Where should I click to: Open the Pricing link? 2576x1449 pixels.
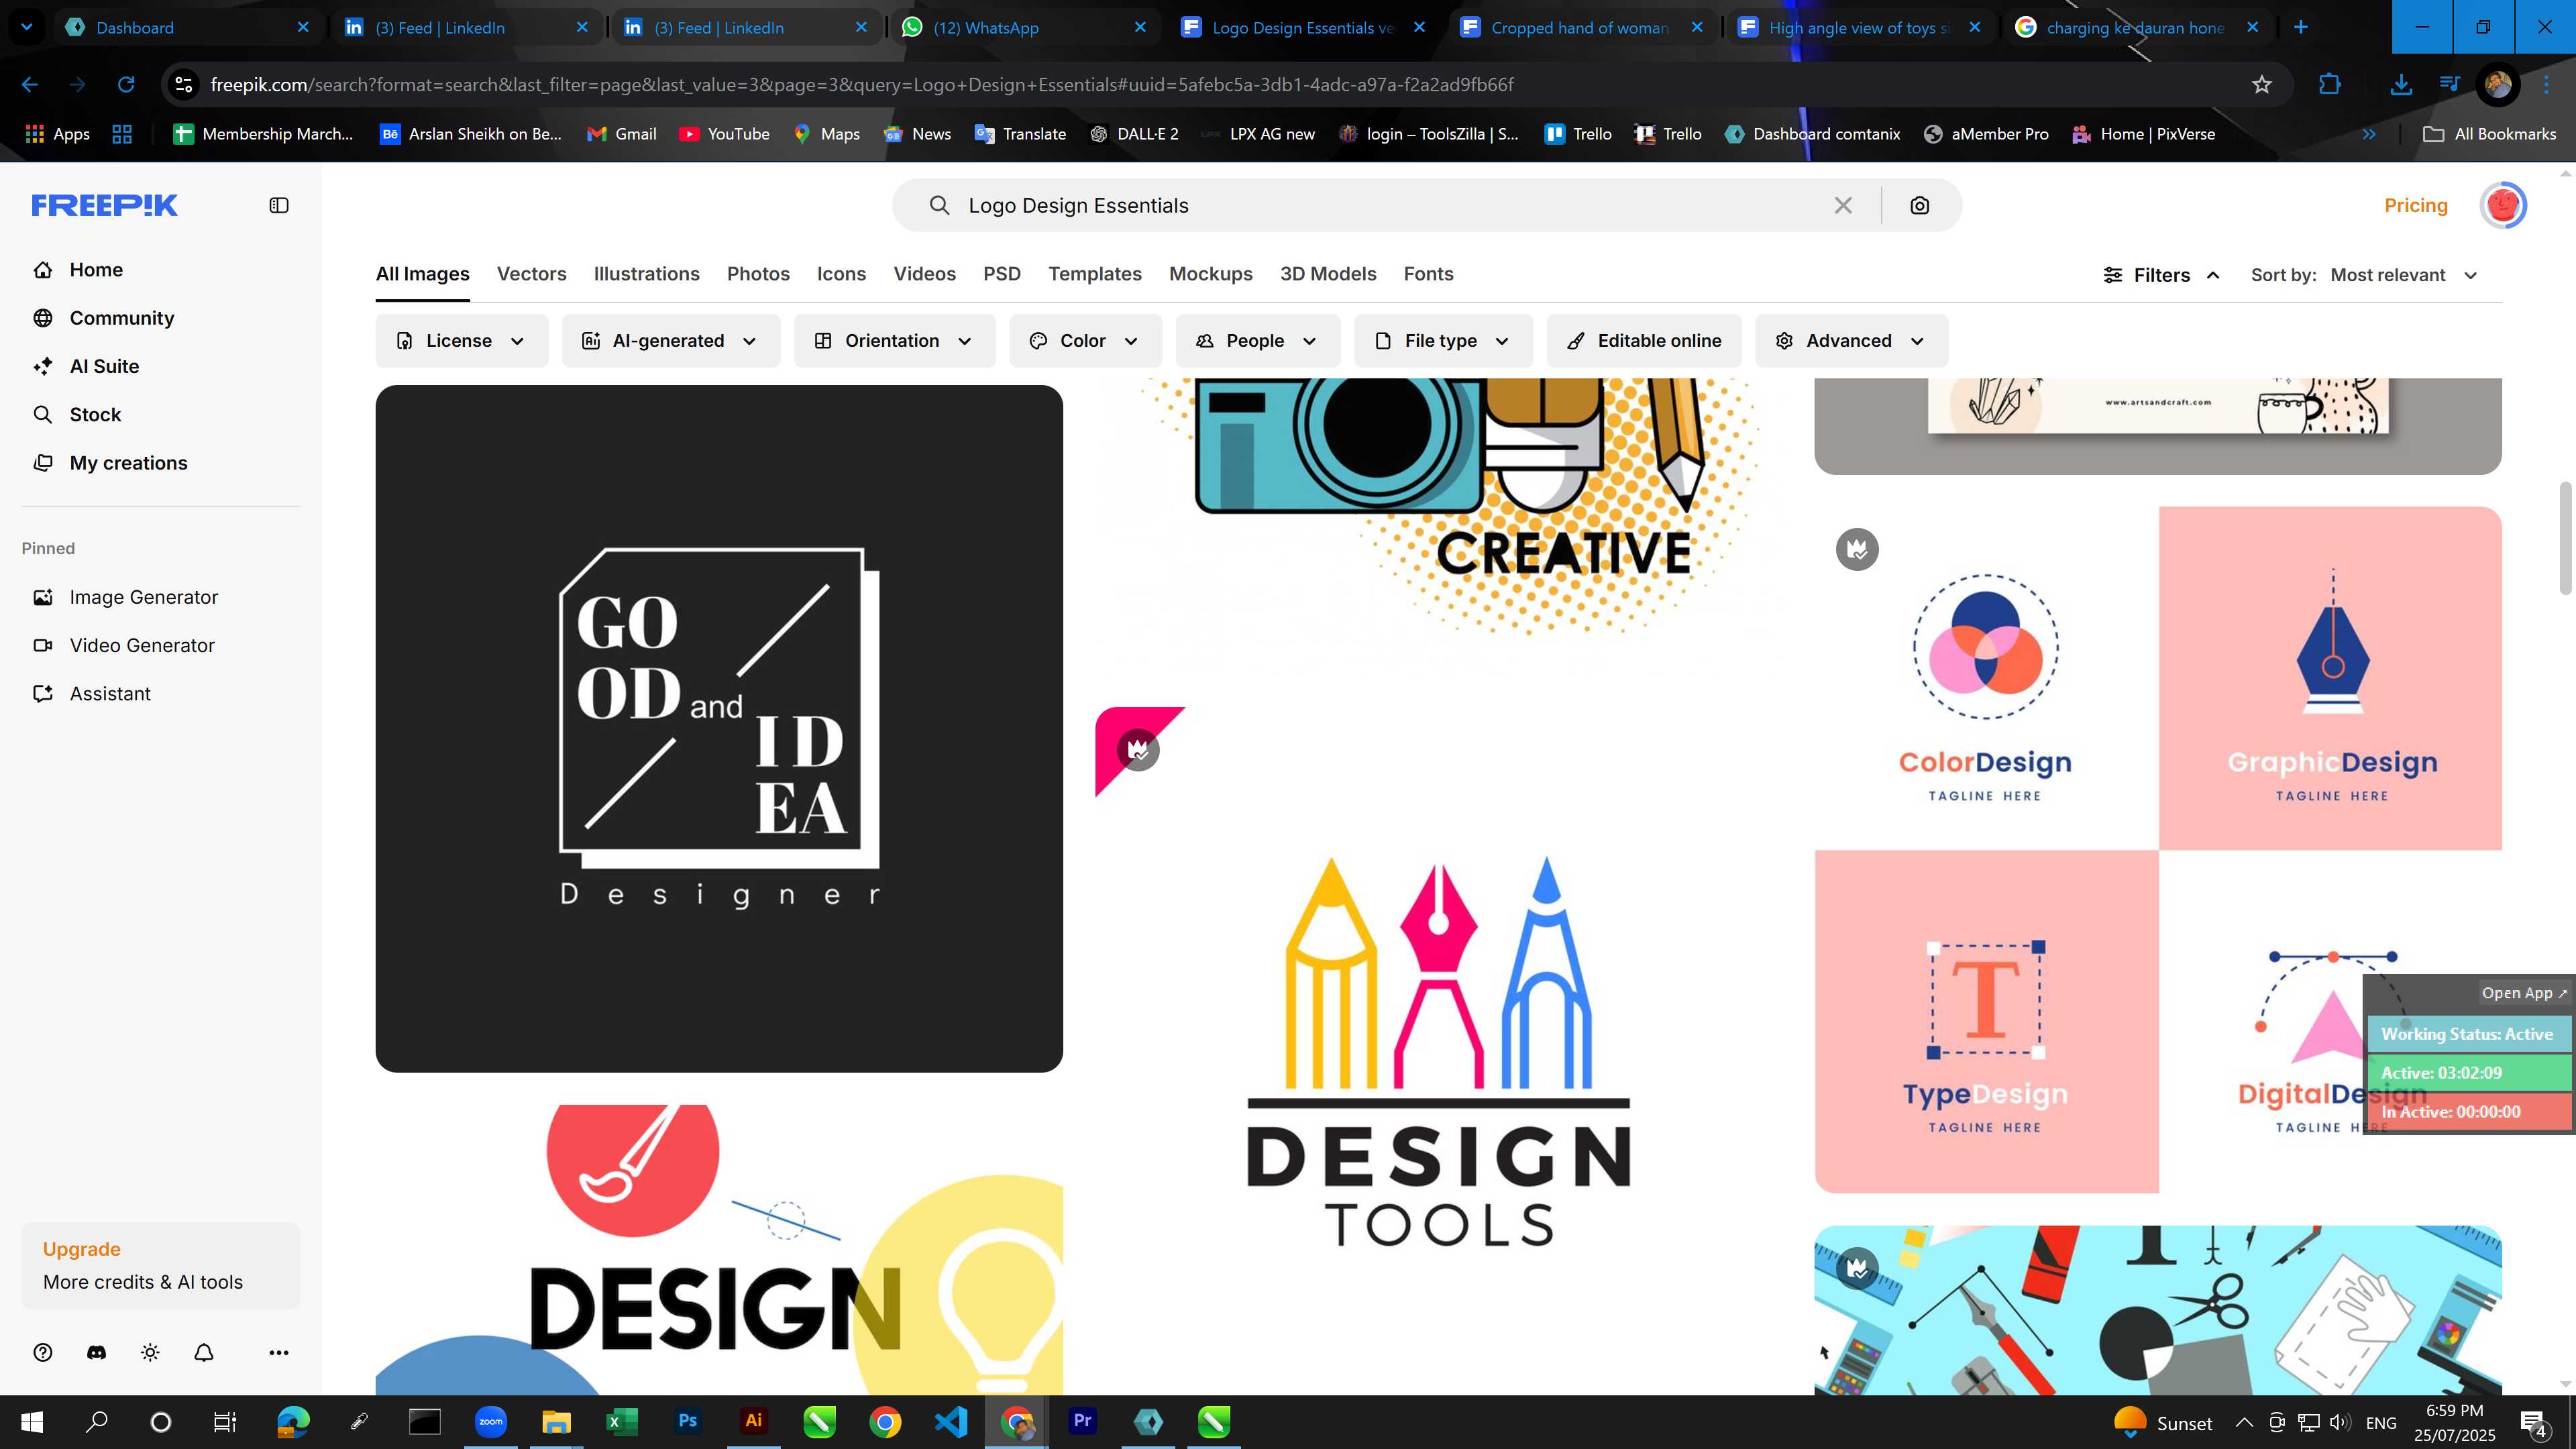[x=2415, y=205]
